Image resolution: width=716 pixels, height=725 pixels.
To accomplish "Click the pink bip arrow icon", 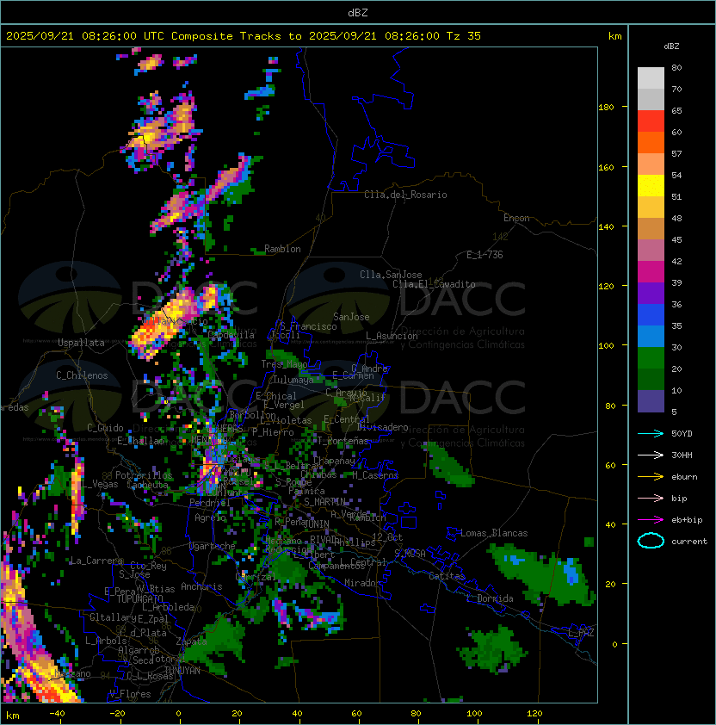I will (x=651, y=499).
